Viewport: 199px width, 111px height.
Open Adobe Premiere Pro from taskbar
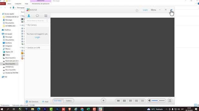click(x=45, y=109)
